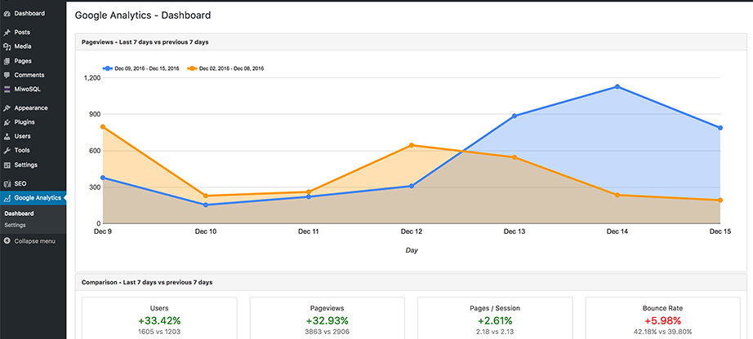Click the blue data point at Dec 10
The image size is (753, 339).
tap(206, 205)
